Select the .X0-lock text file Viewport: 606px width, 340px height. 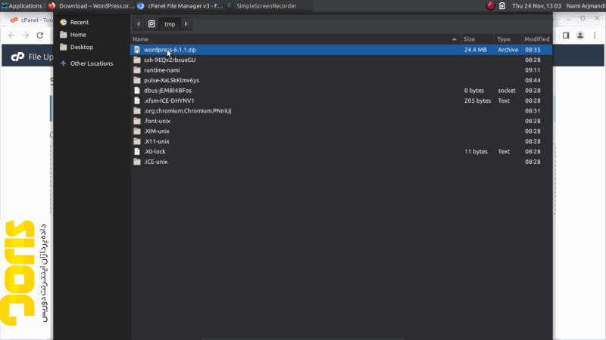pyautogui.click(x=342, y=152)
